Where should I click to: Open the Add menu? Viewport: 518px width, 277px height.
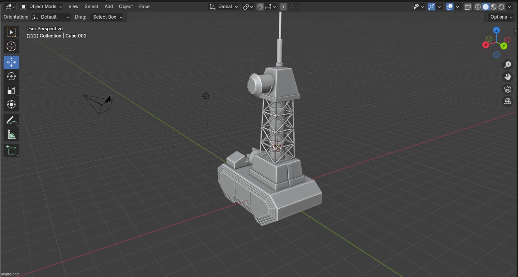click(x=109, y=7)
